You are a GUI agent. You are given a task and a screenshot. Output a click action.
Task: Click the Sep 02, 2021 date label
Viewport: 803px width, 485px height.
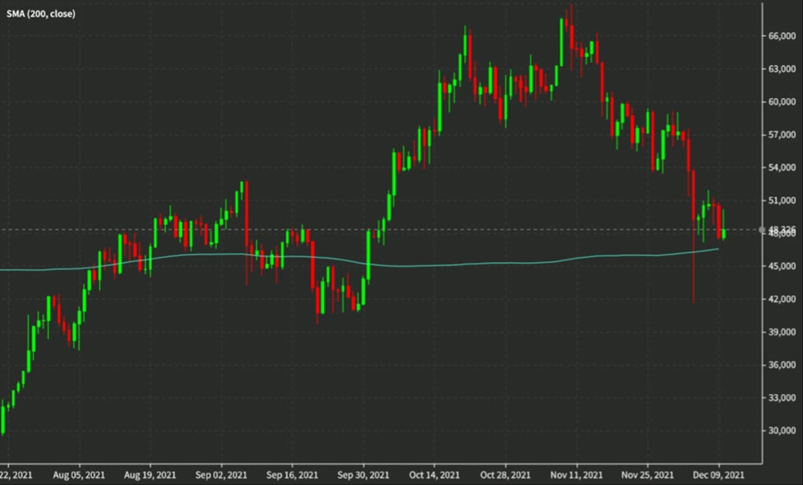(x=220, y=475)
